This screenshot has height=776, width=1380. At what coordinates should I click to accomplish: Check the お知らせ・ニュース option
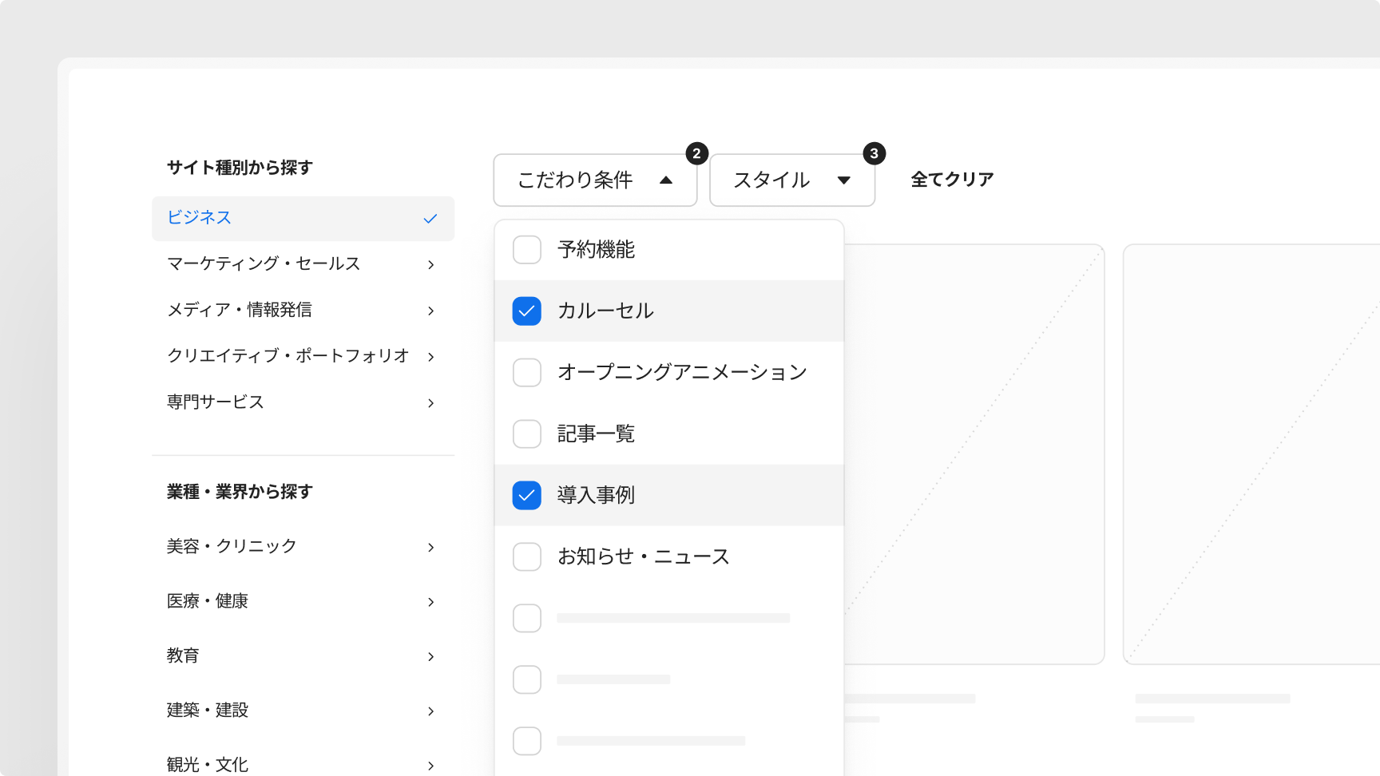[527, 556]
